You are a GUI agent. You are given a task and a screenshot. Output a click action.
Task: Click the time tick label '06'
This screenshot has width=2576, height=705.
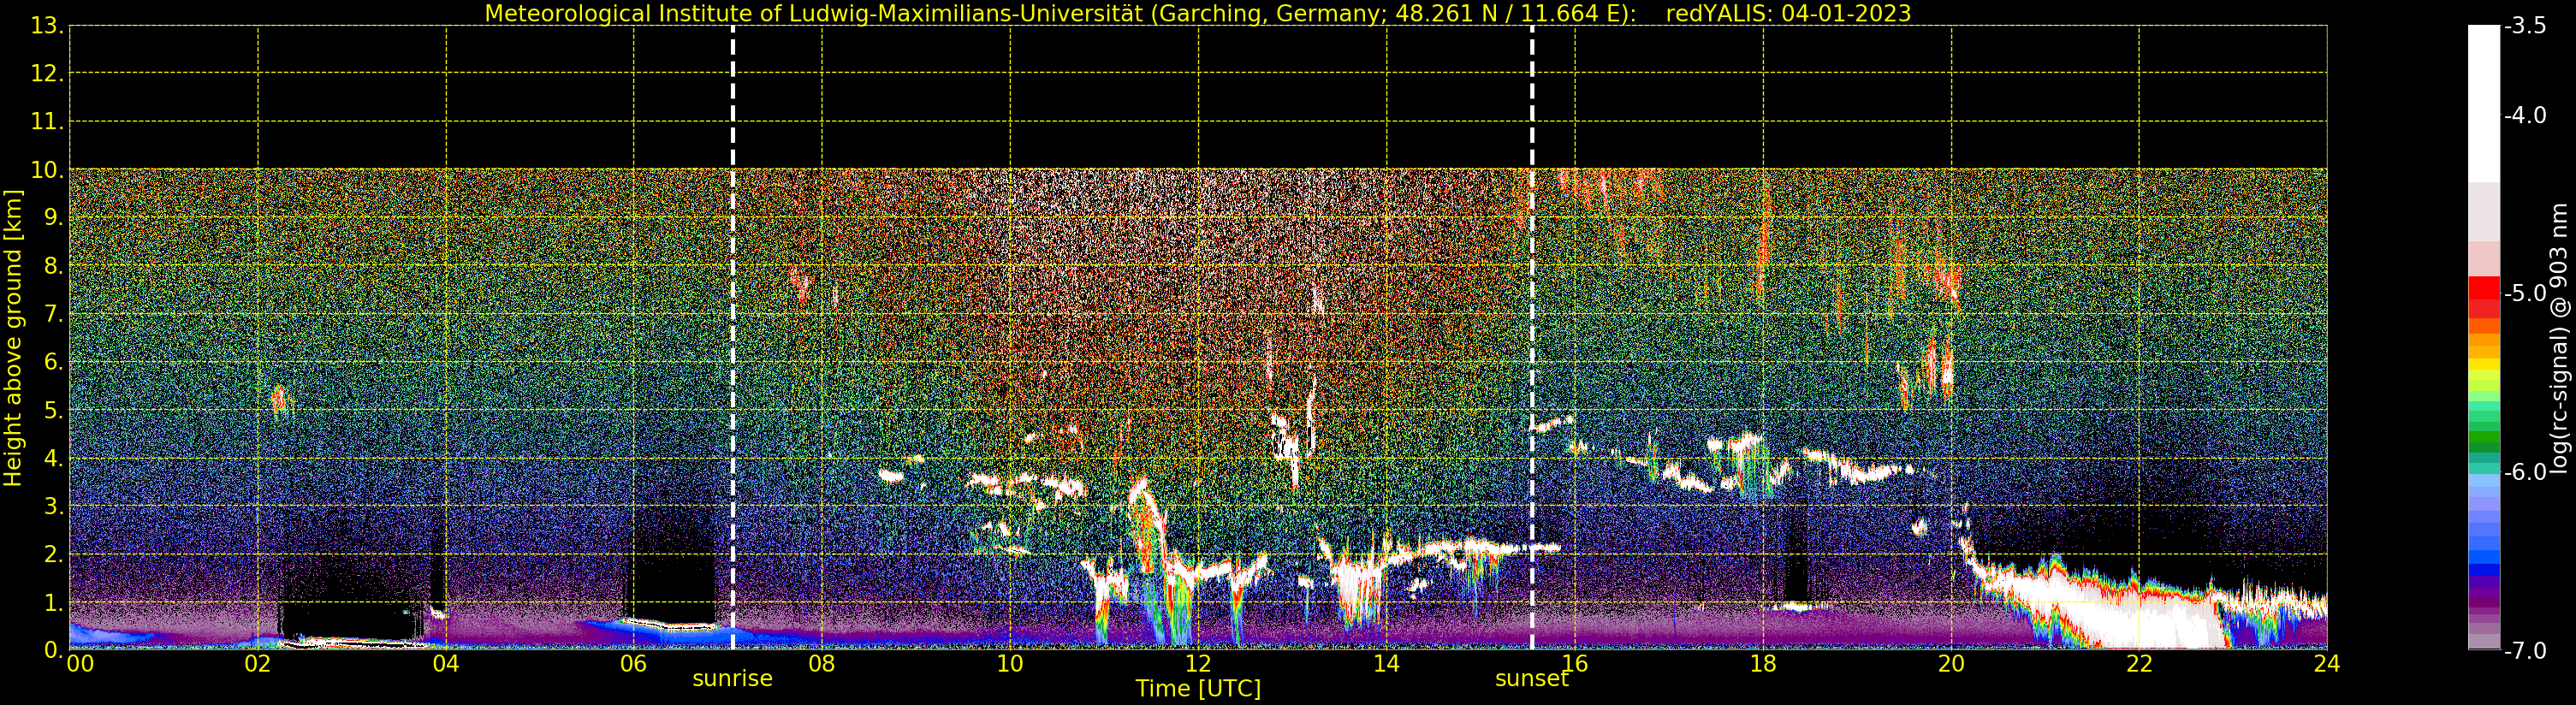[x=633, y=663]
